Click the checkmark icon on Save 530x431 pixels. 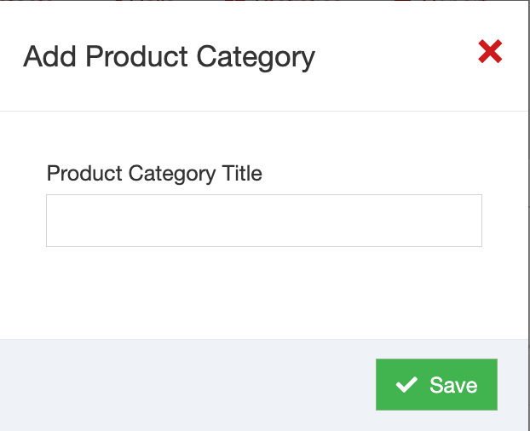tap(406, 385)
